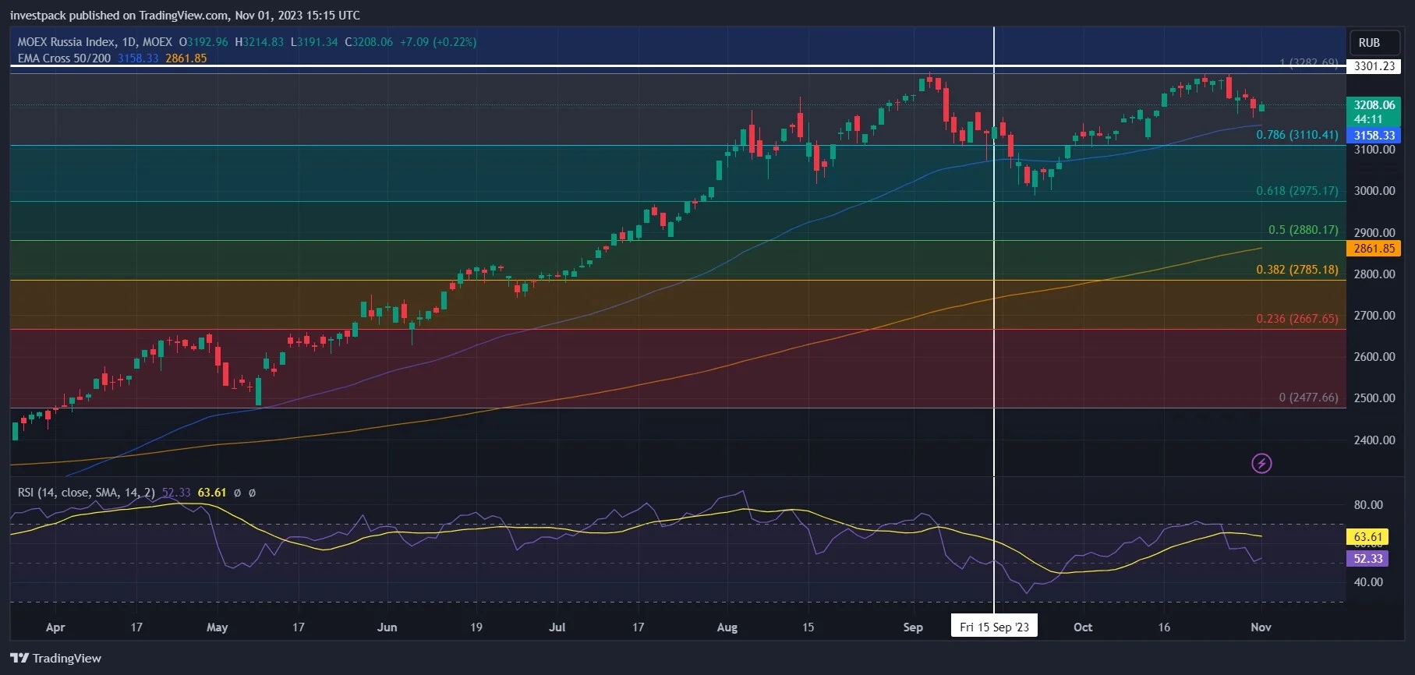
Task: Open the RUB currency selector
Action: click(x=1369, y=43)
